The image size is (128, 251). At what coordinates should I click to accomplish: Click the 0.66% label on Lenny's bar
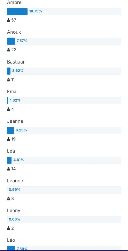(x=15, y=219)
